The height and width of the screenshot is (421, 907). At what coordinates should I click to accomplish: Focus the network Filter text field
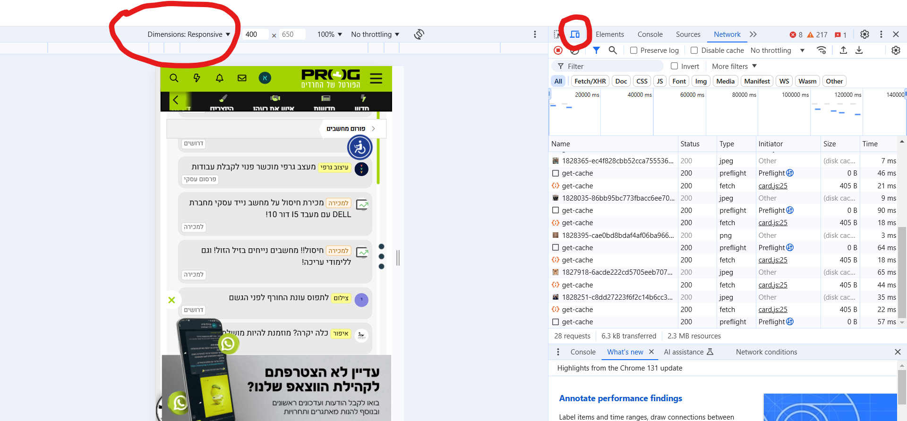pyautogui.click(x=607, y=67)
